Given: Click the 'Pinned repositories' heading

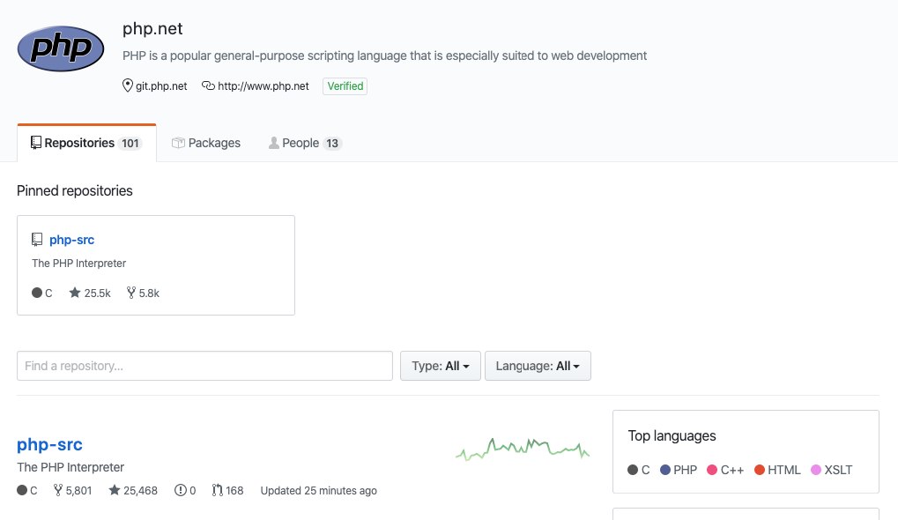Looking at the screenshot, I should (x=74, y=190).
